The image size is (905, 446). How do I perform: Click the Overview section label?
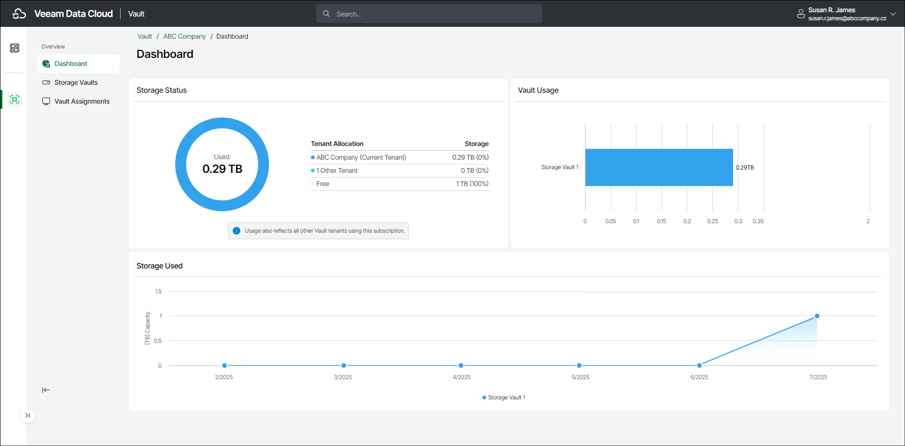[x=53, y=47]
